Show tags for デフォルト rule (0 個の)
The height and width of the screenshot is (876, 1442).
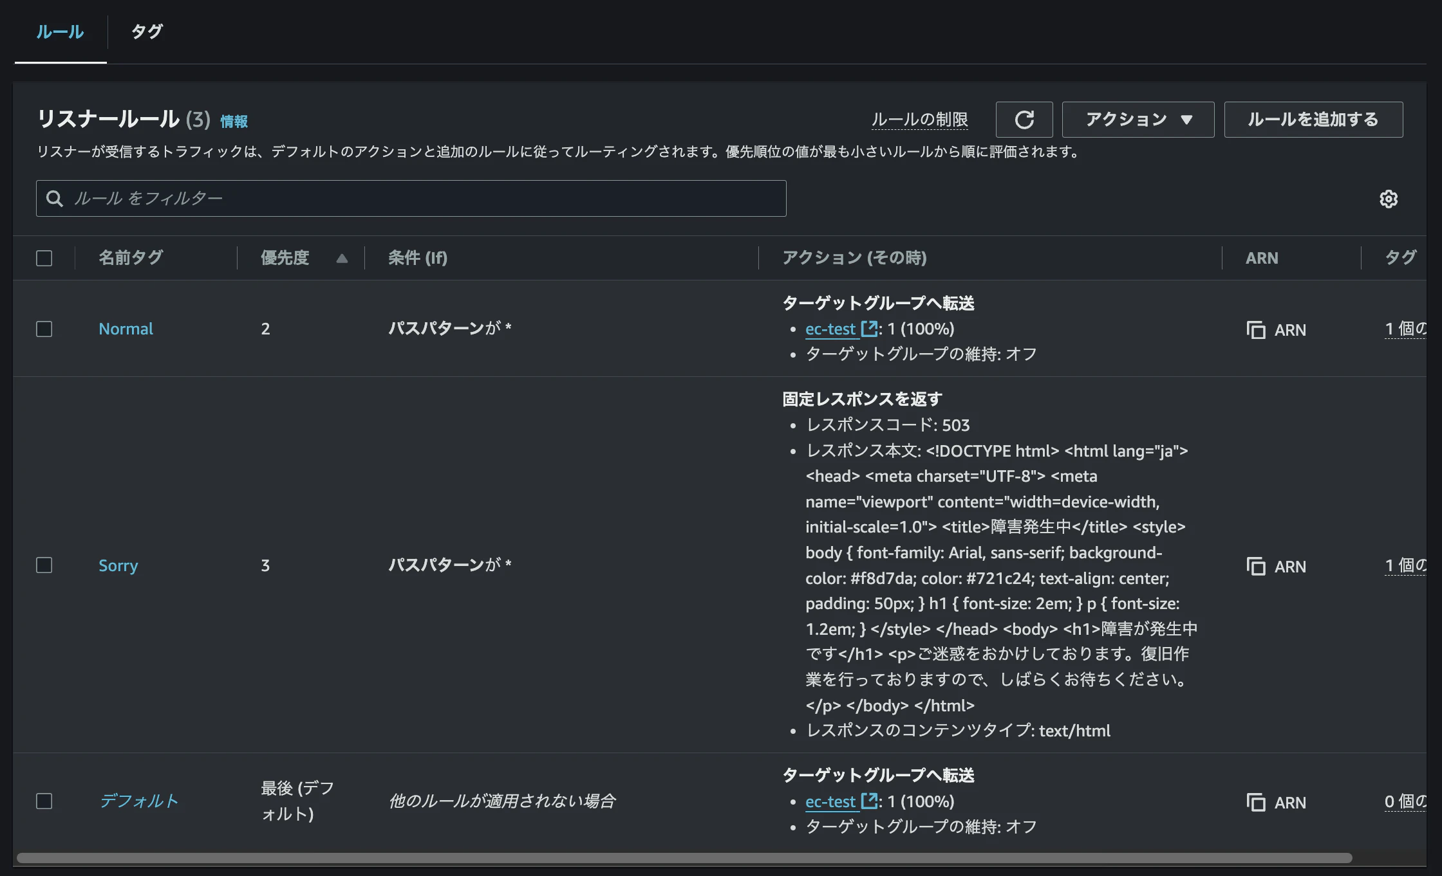pos(1405,801)
